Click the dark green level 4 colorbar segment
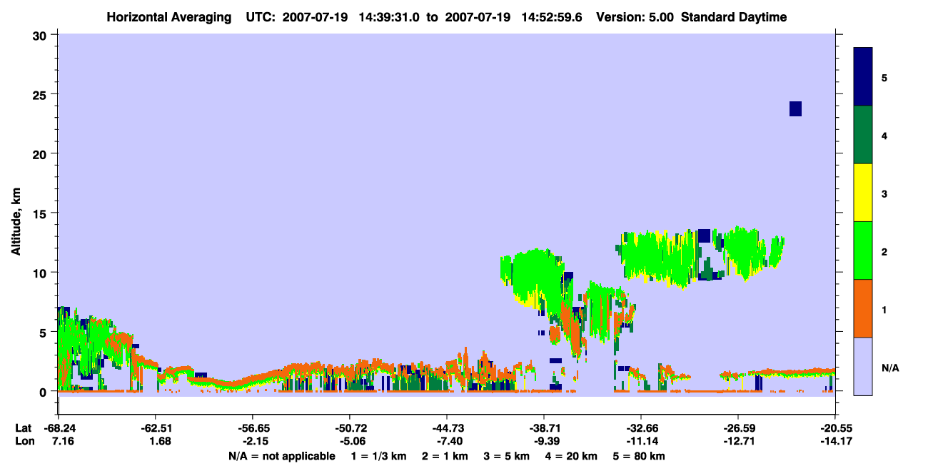This screenshot has width=928, height=476. pos(863,135)
